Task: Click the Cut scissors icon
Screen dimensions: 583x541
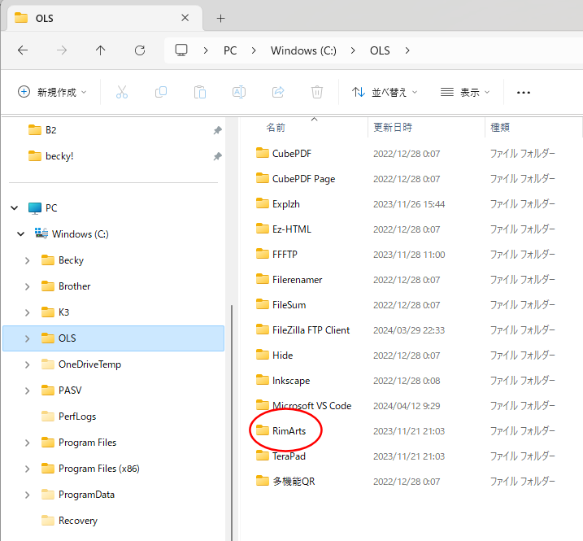Action: point(122,92)
